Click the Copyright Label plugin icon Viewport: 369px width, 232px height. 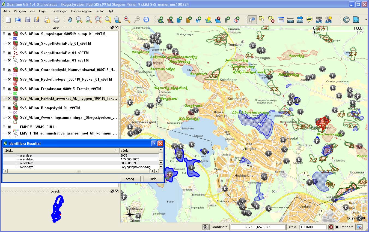tap(346, 20)
